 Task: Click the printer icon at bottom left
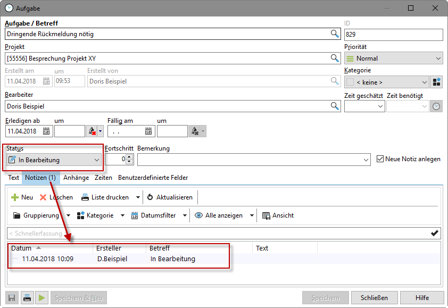tap(27, 298)
